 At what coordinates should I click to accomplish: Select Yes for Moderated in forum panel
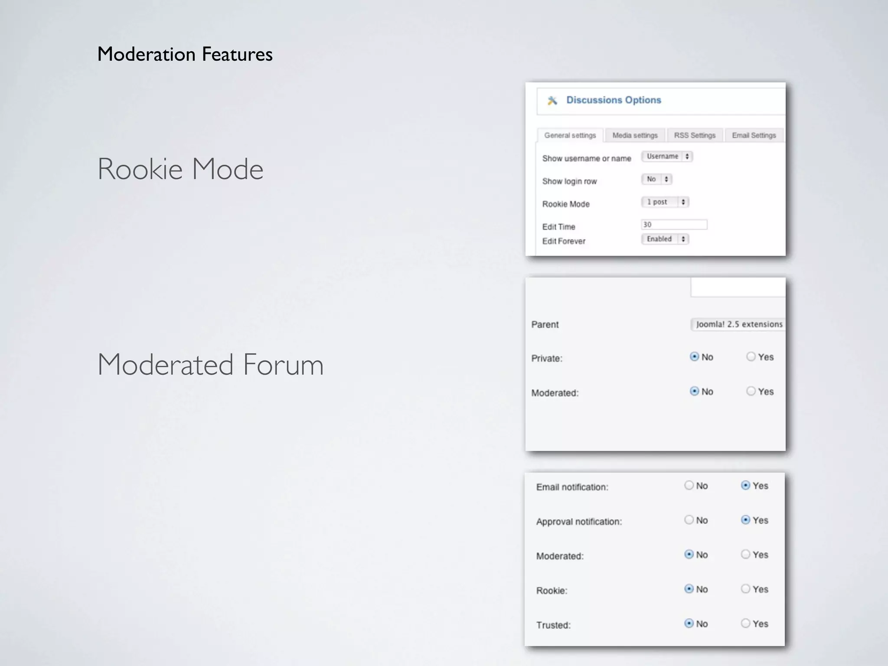click(x=751, y=392)
